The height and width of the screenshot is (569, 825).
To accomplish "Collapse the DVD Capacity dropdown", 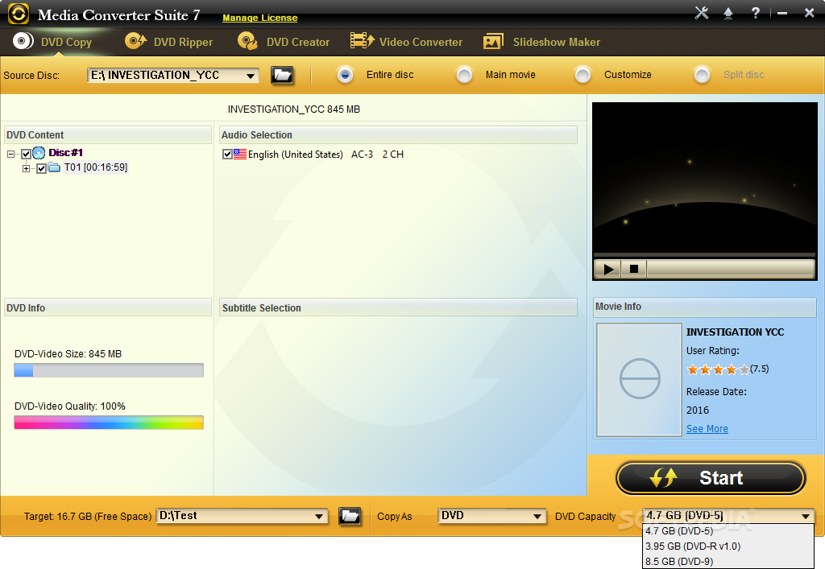I will [x=806, y=517].
